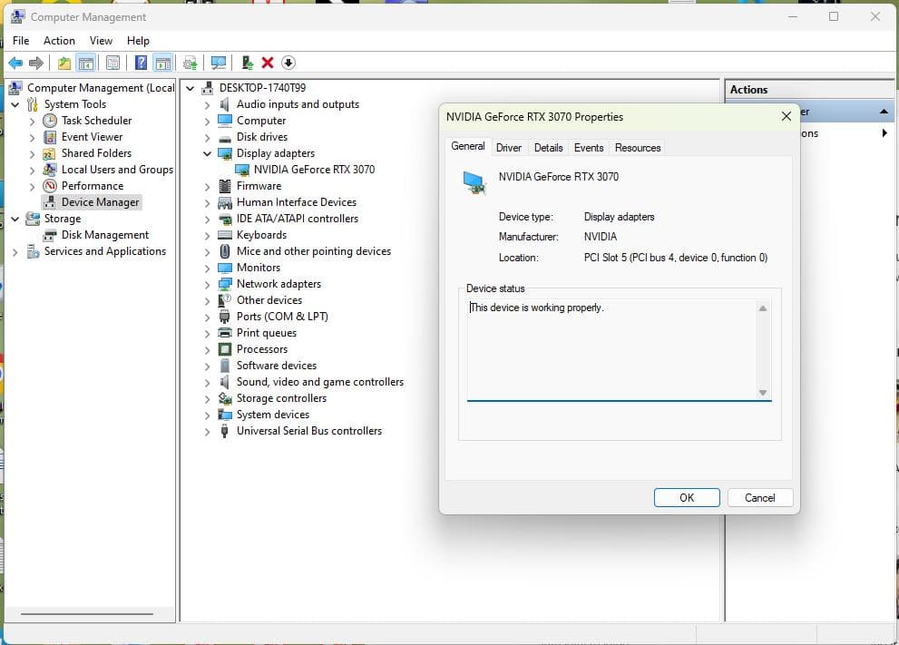899x645 pixels.
Task: Expand Services and Applications in left tree
Action: [x=15, y=251]
